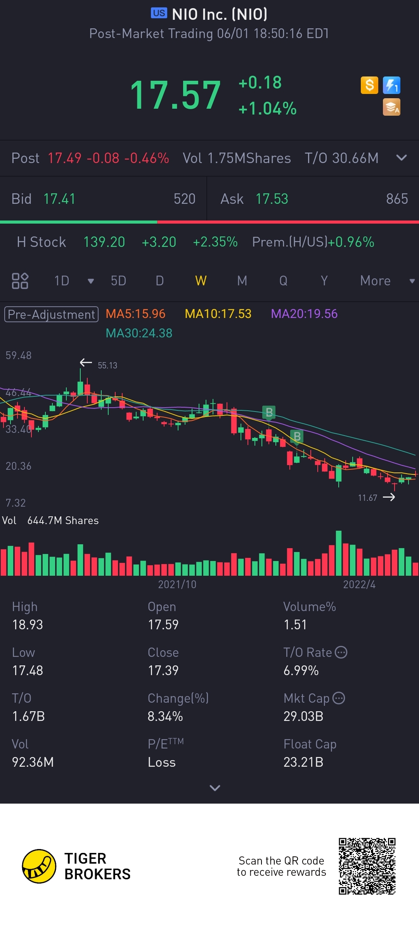419x929 pixels.
Task: Tap Scan the QR code to receive rewards
Action: tap(281, 866)
